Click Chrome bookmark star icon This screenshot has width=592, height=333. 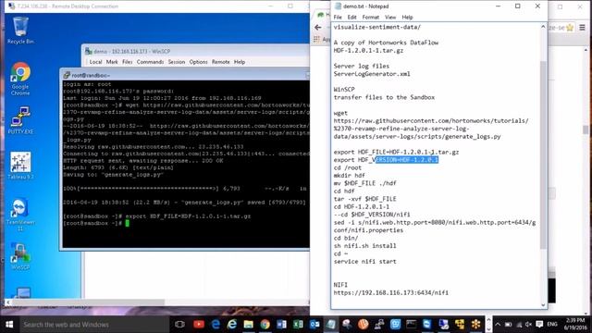coord(570,27)
